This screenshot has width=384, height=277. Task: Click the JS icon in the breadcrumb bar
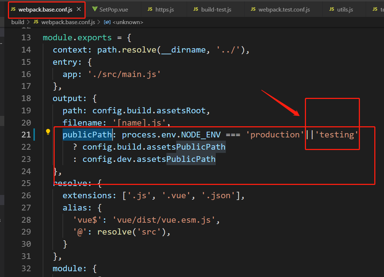36,22
